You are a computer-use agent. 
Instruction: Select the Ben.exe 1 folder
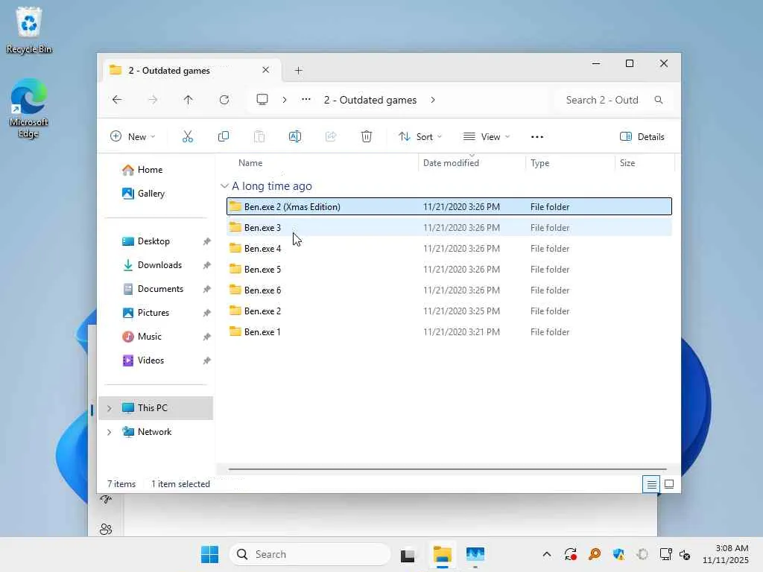[x=449, y=331]
